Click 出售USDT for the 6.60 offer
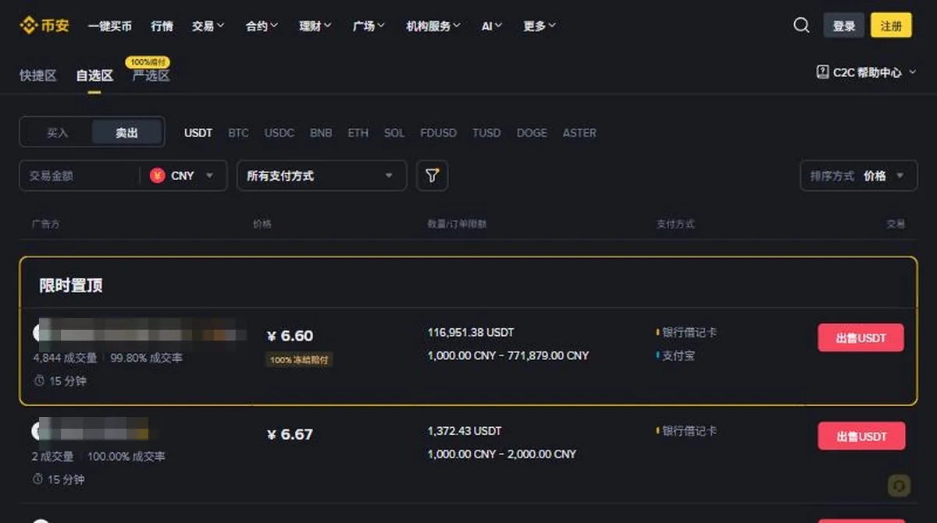Image resolution: width=937 pixels, height=523 pixels. tap(860, 338)
